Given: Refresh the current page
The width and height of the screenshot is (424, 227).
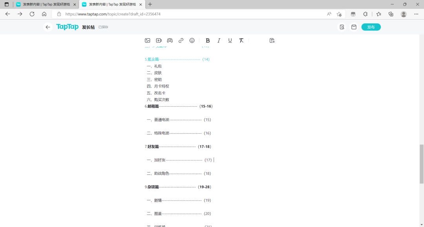Looking at the screenshot, I should (x=32, y=14).
